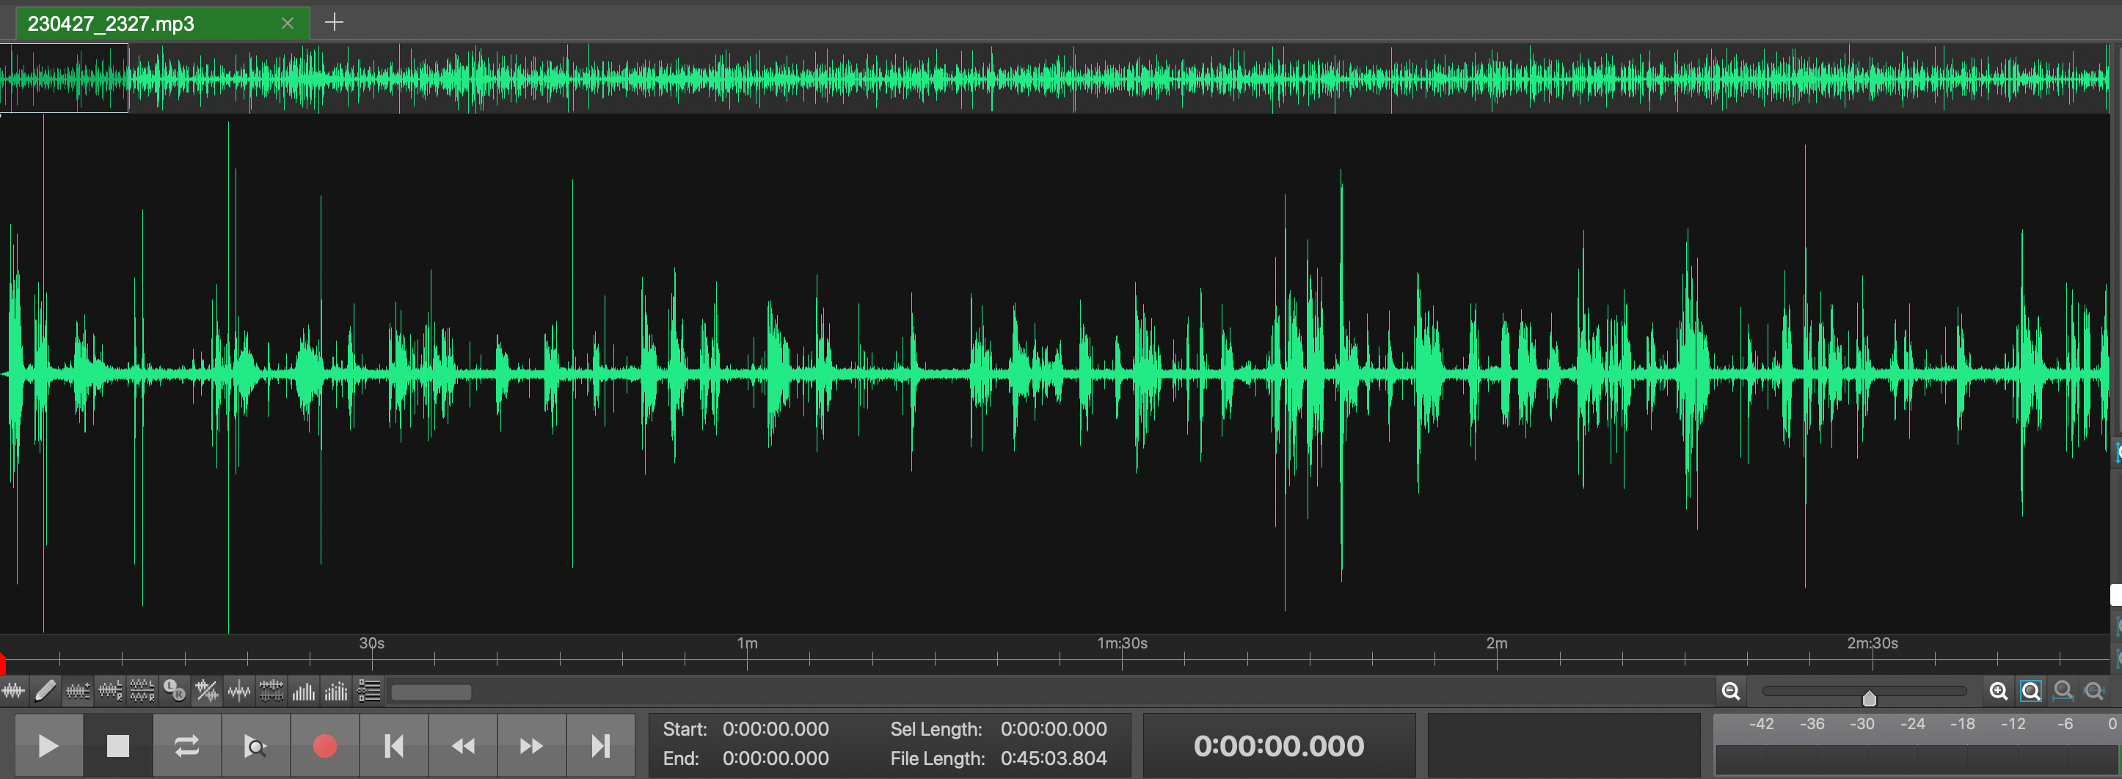Viewport: 2122px width, 779px height.
Task: Click the File Length value 0:45:03.804
Action: tap(1054, 758)
